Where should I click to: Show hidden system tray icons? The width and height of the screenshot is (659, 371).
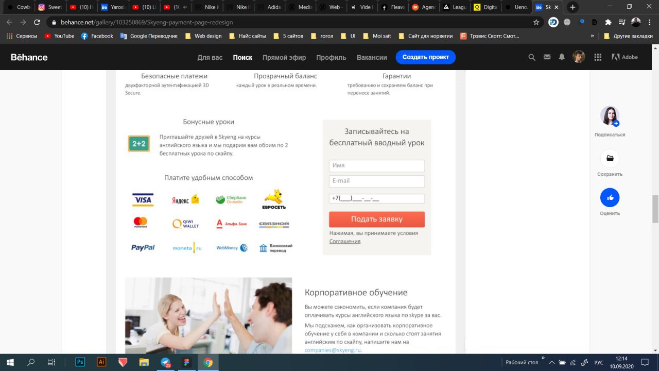[551, 362]
